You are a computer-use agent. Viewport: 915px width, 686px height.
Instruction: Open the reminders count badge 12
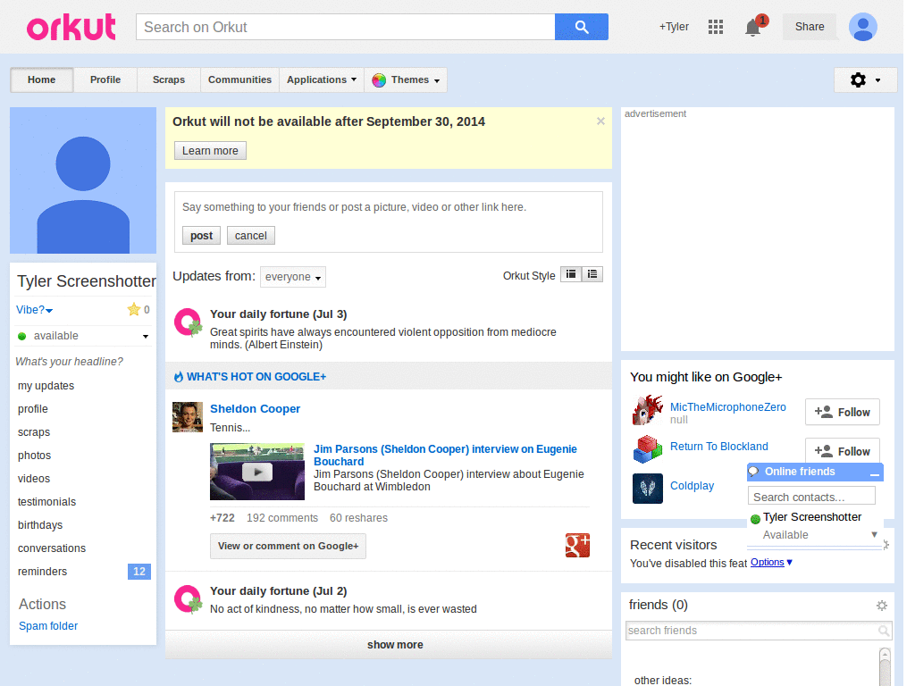pos(139,572)
